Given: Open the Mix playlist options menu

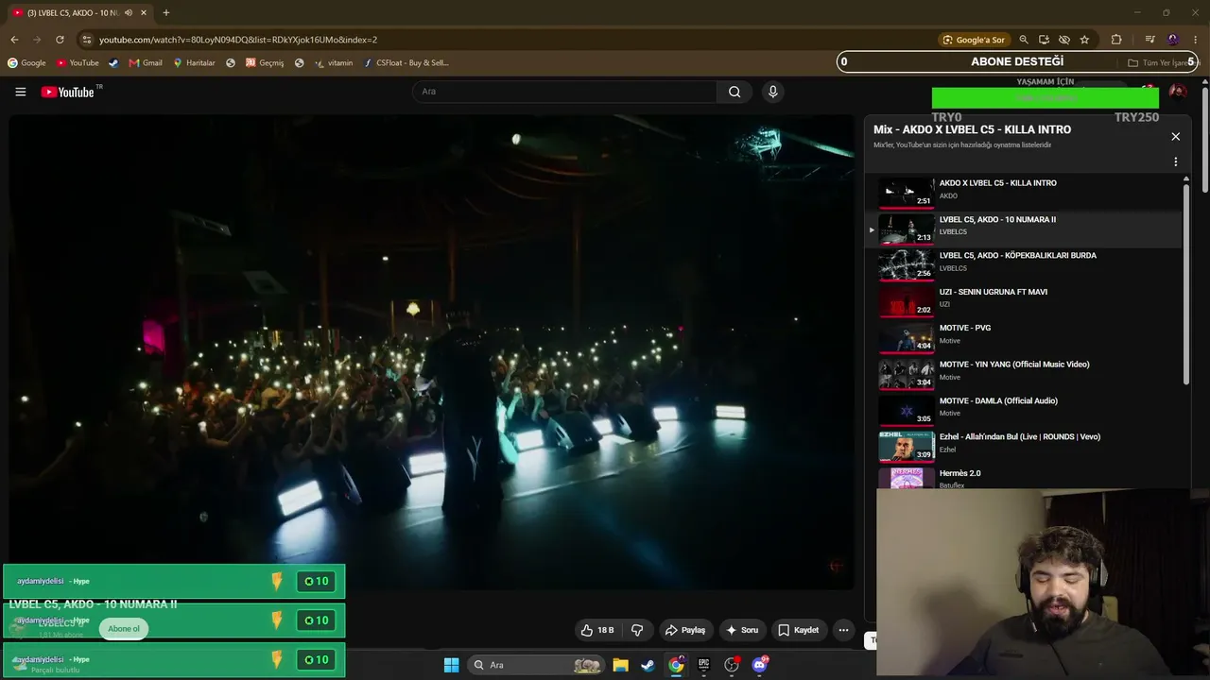Looking at the screenshot, I should (x=1175, y=161).
